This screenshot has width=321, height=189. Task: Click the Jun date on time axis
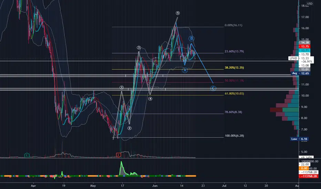click(x=155, y=186)
